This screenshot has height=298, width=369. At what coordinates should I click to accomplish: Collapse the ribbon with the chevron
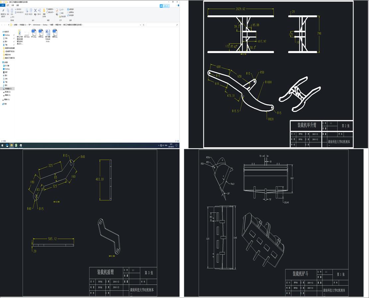click(176, 5)
